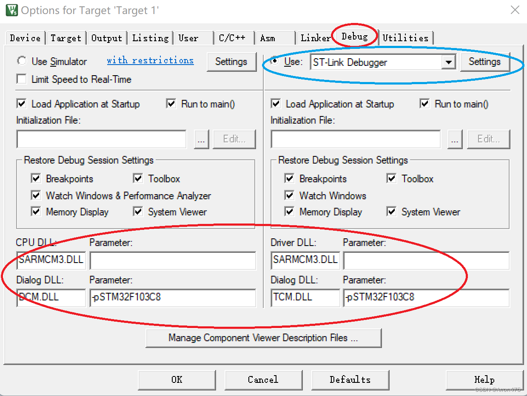Toggle Watch Windows & Performance Analyzer checkbox
Image resolution: width=527 pixels, height=396 pixels.
(36, 195)
